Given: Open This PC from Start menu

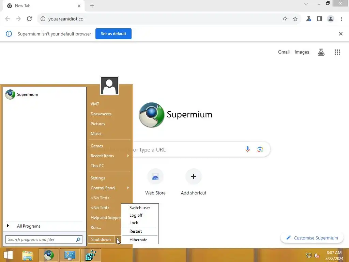Looking at the screenshot, I should tap(97, 166).
